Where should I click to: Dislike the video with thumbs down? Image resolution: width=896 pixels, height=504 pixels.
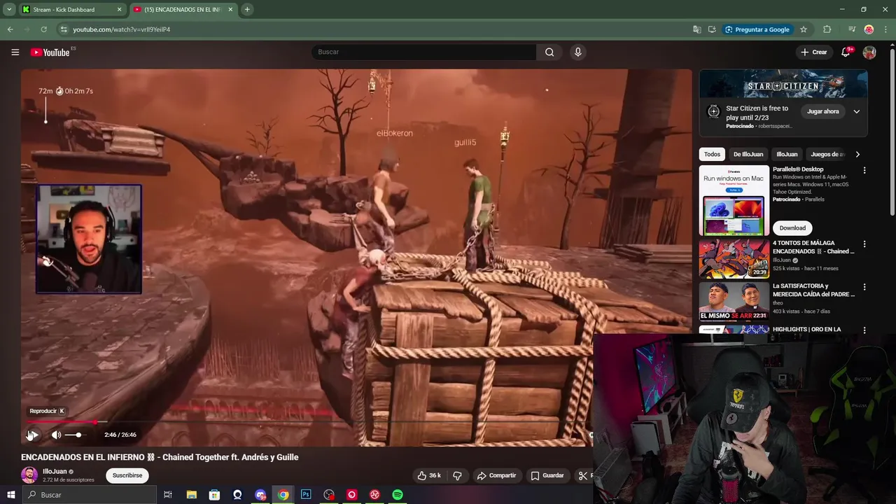pyautogui.click(x=457, y=475)
